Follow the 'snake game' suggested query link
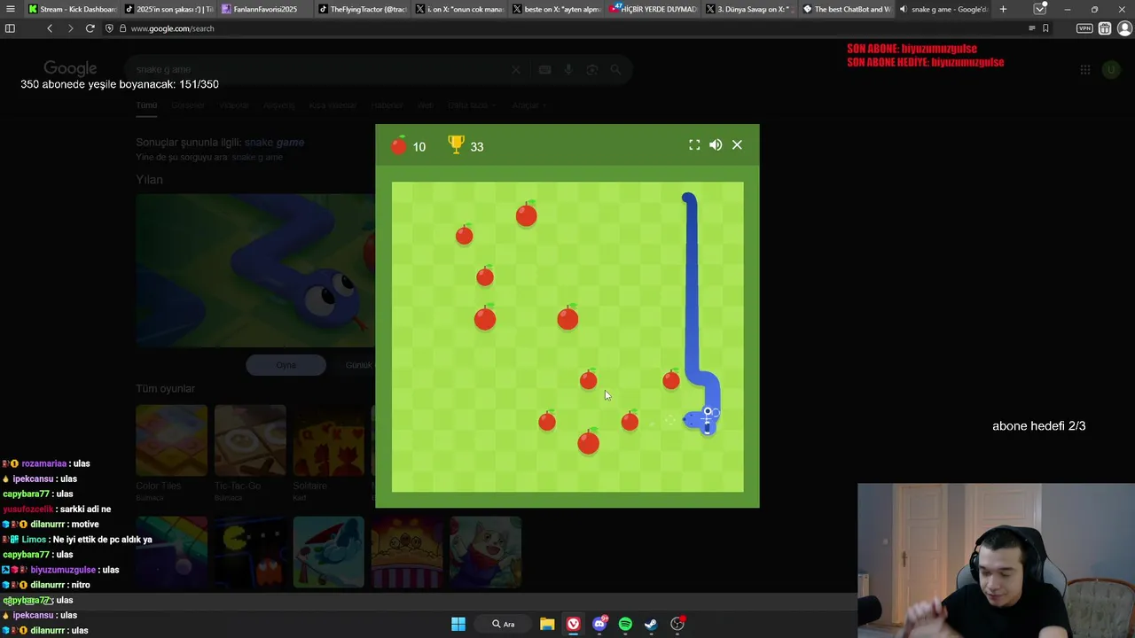The height and width of the screenshot is (638, 1135). tap(274, 142)
